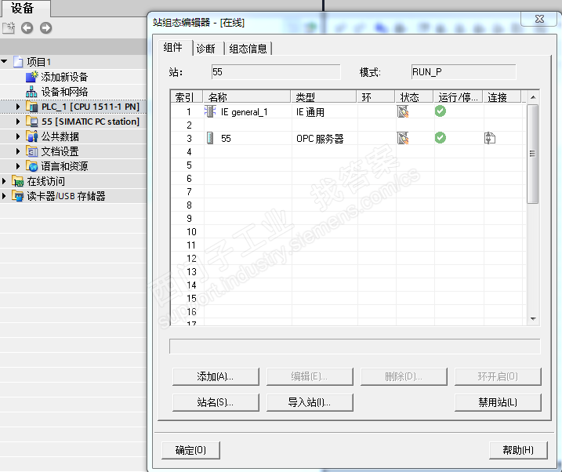Expand the 语言和资源 node
The width and height of the screenshot is (562, 472).
18,166
